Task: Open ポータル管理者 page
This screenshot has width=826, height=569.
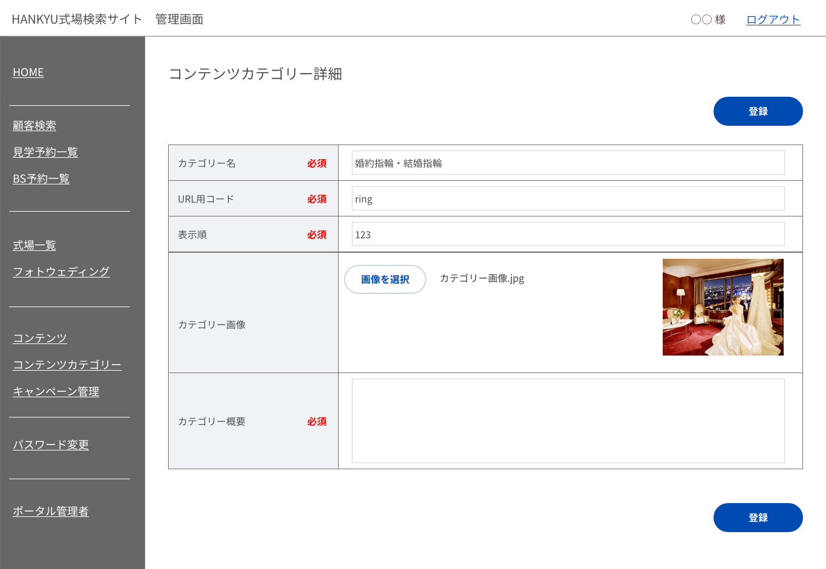Action: pyautogui.click(x=51, y=512)
